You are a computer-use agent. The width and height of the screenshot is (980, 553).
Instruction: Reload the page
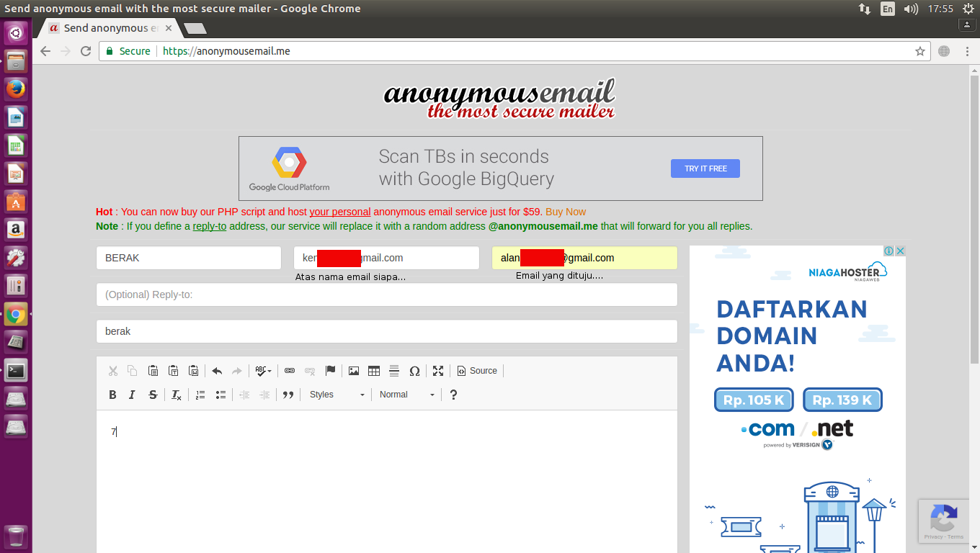click(x=86, y=51)
